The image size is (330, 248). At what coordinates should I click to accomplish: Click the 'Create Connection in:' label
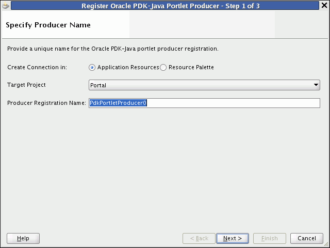[x=37, y=67]
